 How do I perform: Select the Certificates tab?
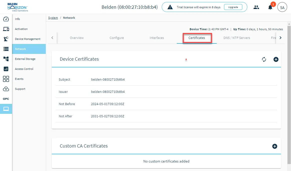(197, 38)
